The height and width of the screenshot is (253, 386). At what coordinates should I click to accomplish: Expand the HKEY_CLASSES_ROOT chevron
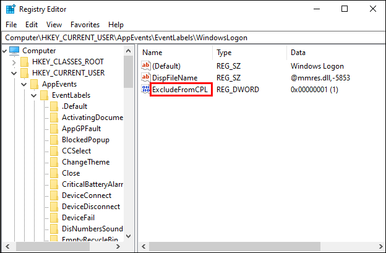[x=14, y=62]
